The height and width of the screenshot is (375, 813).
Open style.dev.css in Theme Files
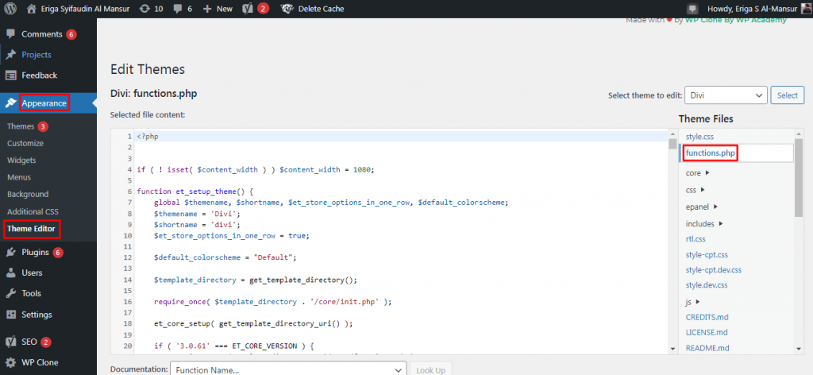707,285
